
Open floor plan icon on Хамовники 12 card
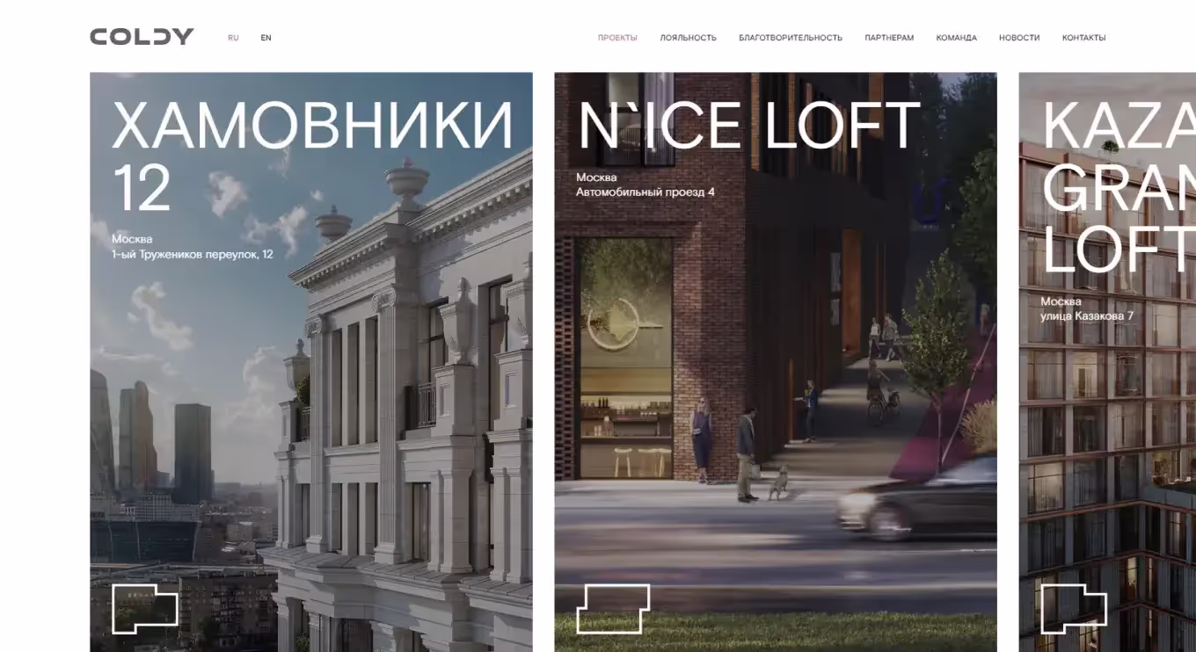(144, 608)
